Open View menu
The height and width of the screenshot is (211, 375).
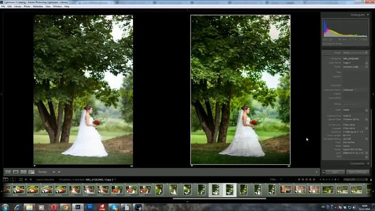pos(48,6)
